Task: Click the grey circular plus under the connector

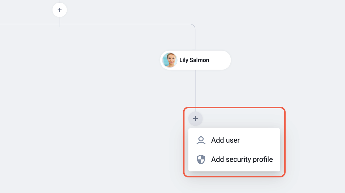Action: click(x=195, y=119)
